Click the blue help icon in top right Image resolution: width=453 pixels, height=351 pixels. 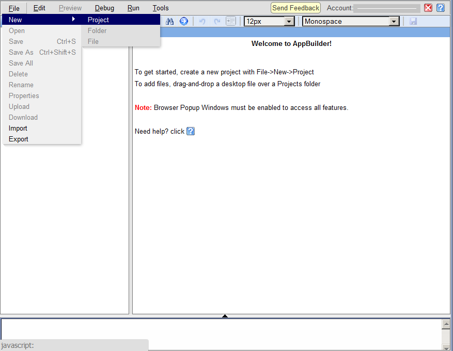[441, 8]
